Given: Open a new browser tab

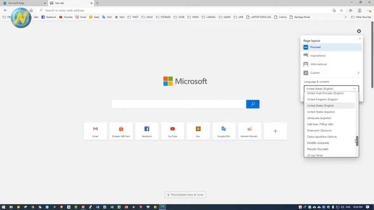Looking at the screenshot, I should click(x=97, y=3).
